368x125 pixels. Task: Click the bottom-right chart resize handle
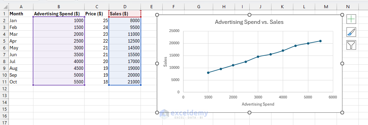pos(342,113)
